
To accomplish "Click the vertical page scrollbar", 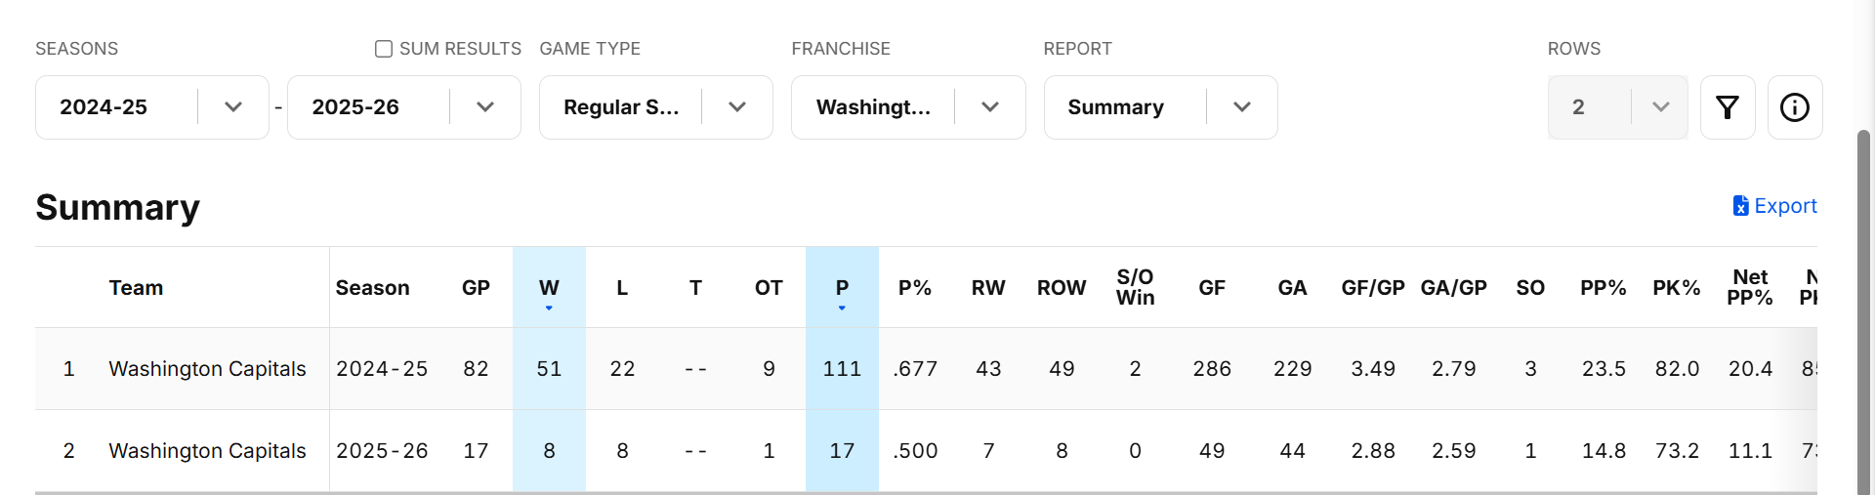I will [x=1863, y=312].
